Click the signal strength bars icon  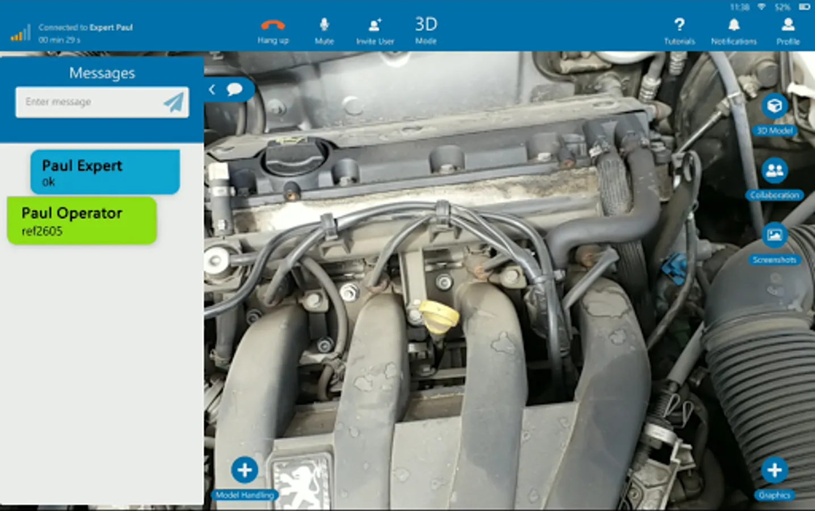(20, 33)
